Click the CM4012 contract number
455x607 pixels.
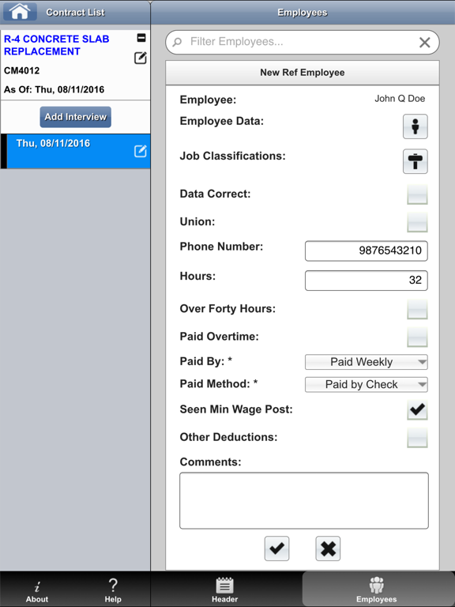pyautogui.click(x=21, y=71)
